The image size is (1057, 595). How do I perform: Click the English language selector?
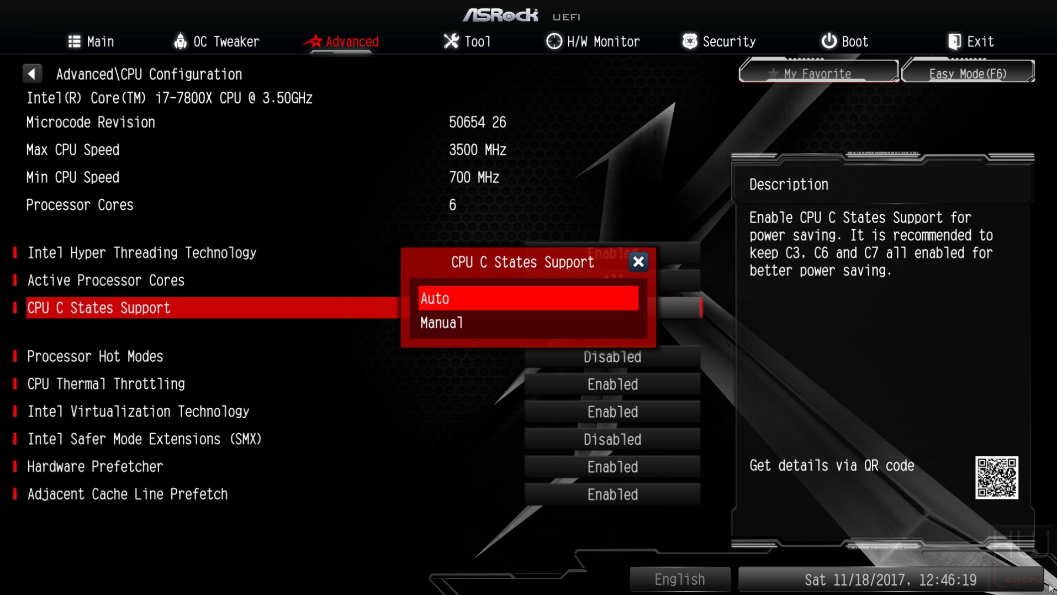tap(680, 580)
